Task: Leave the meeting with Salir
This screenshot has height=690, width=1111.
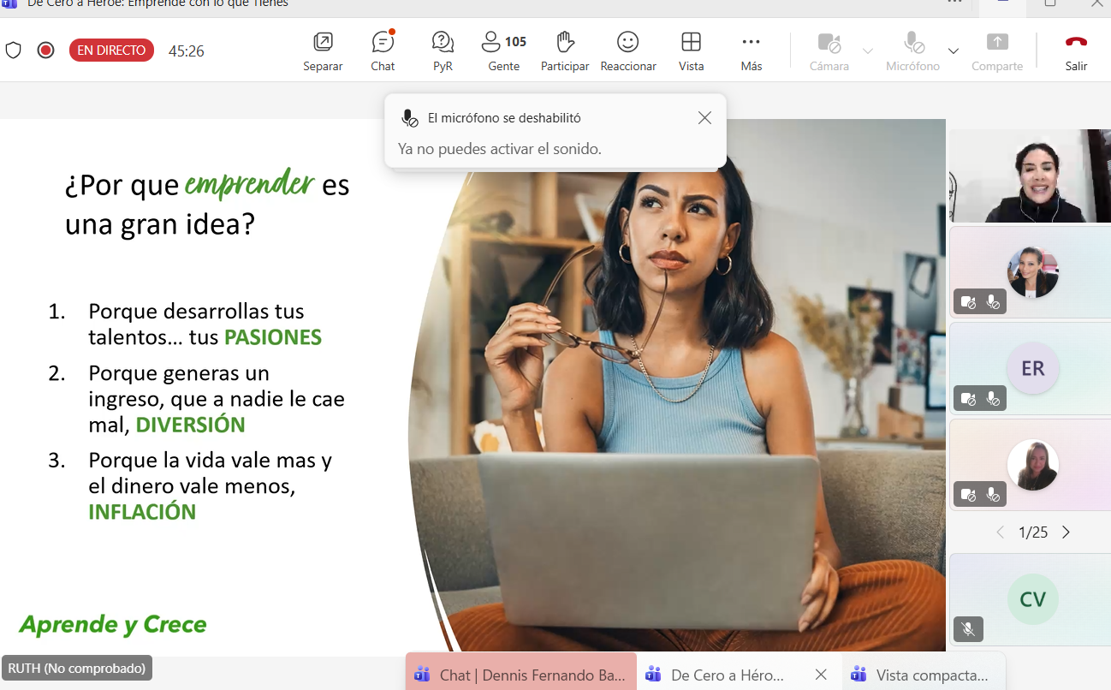Action: [1076, 51]
